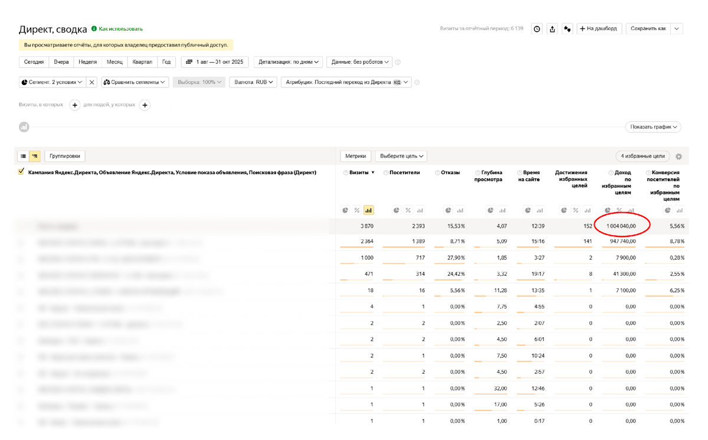Click bar chart icon under Визиты
Viewport: 708px width, 440px height.
pyautogui.click(x=369, y=210)
